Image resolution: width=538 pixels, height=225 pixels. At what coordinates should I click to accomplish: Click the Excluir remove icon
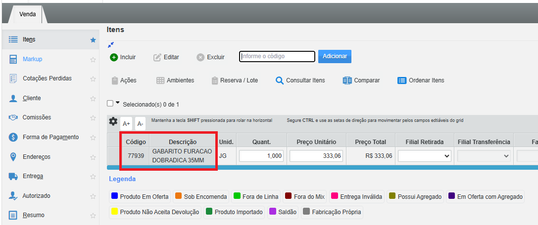pyautogui.click(x=200, y=57)
